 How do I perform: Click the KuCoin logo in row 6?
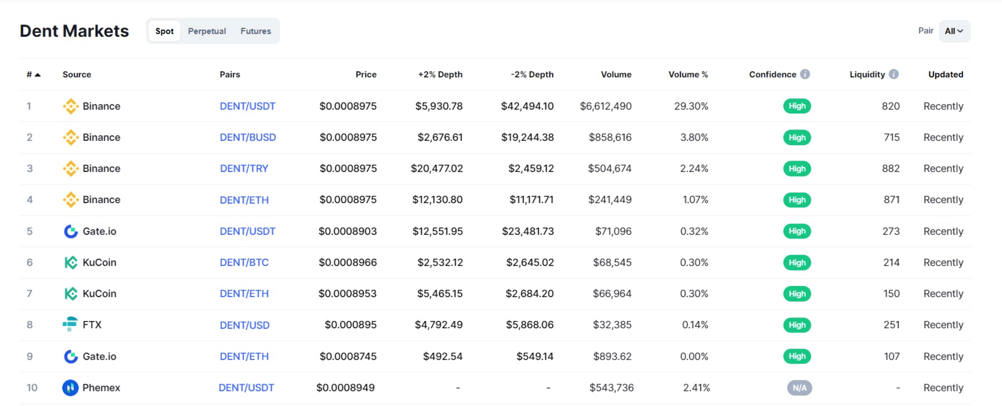point(71,263)
